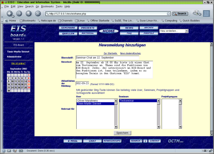Click the browser Forward arrow button
Viewport: 214px width, 154px height.
pos(19,14)
